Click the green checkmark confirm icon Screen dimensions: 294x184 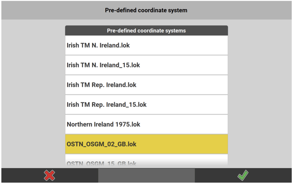[243, 176]
